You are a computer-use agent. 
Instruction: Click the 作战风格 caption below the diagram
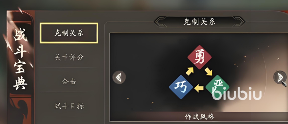point(199,116)
